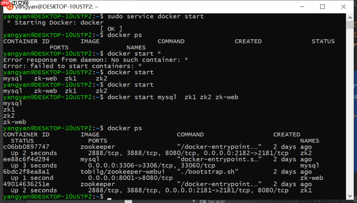Open the taskbar overflow chevron near facade
The height and width of the screenshot is (203, 357).
(194, 201)
